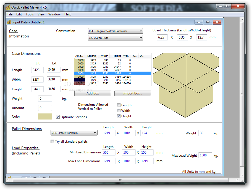The width and height of the screenshot is (252, 190).
Task: Open the Edit menu
Action: pyautogui.click(x=19, y=14)
